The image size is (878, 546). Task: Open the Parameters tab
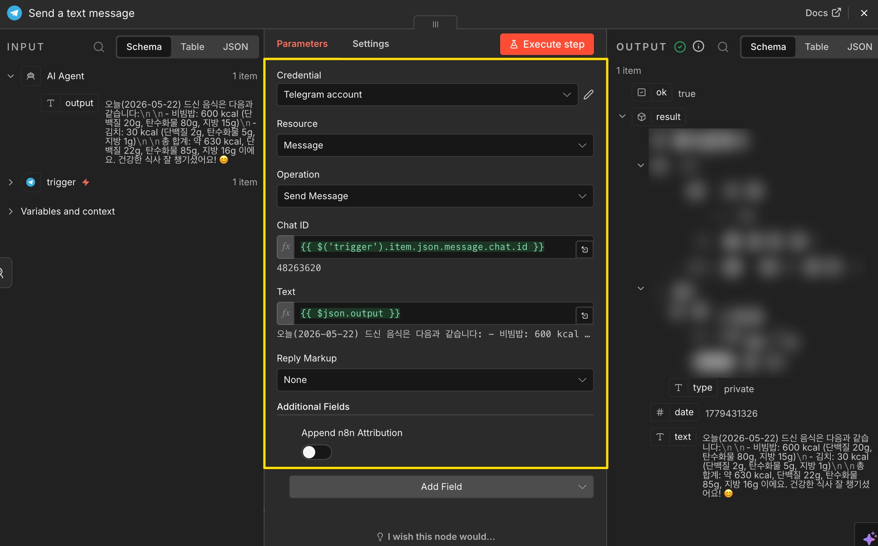[302, 44]
